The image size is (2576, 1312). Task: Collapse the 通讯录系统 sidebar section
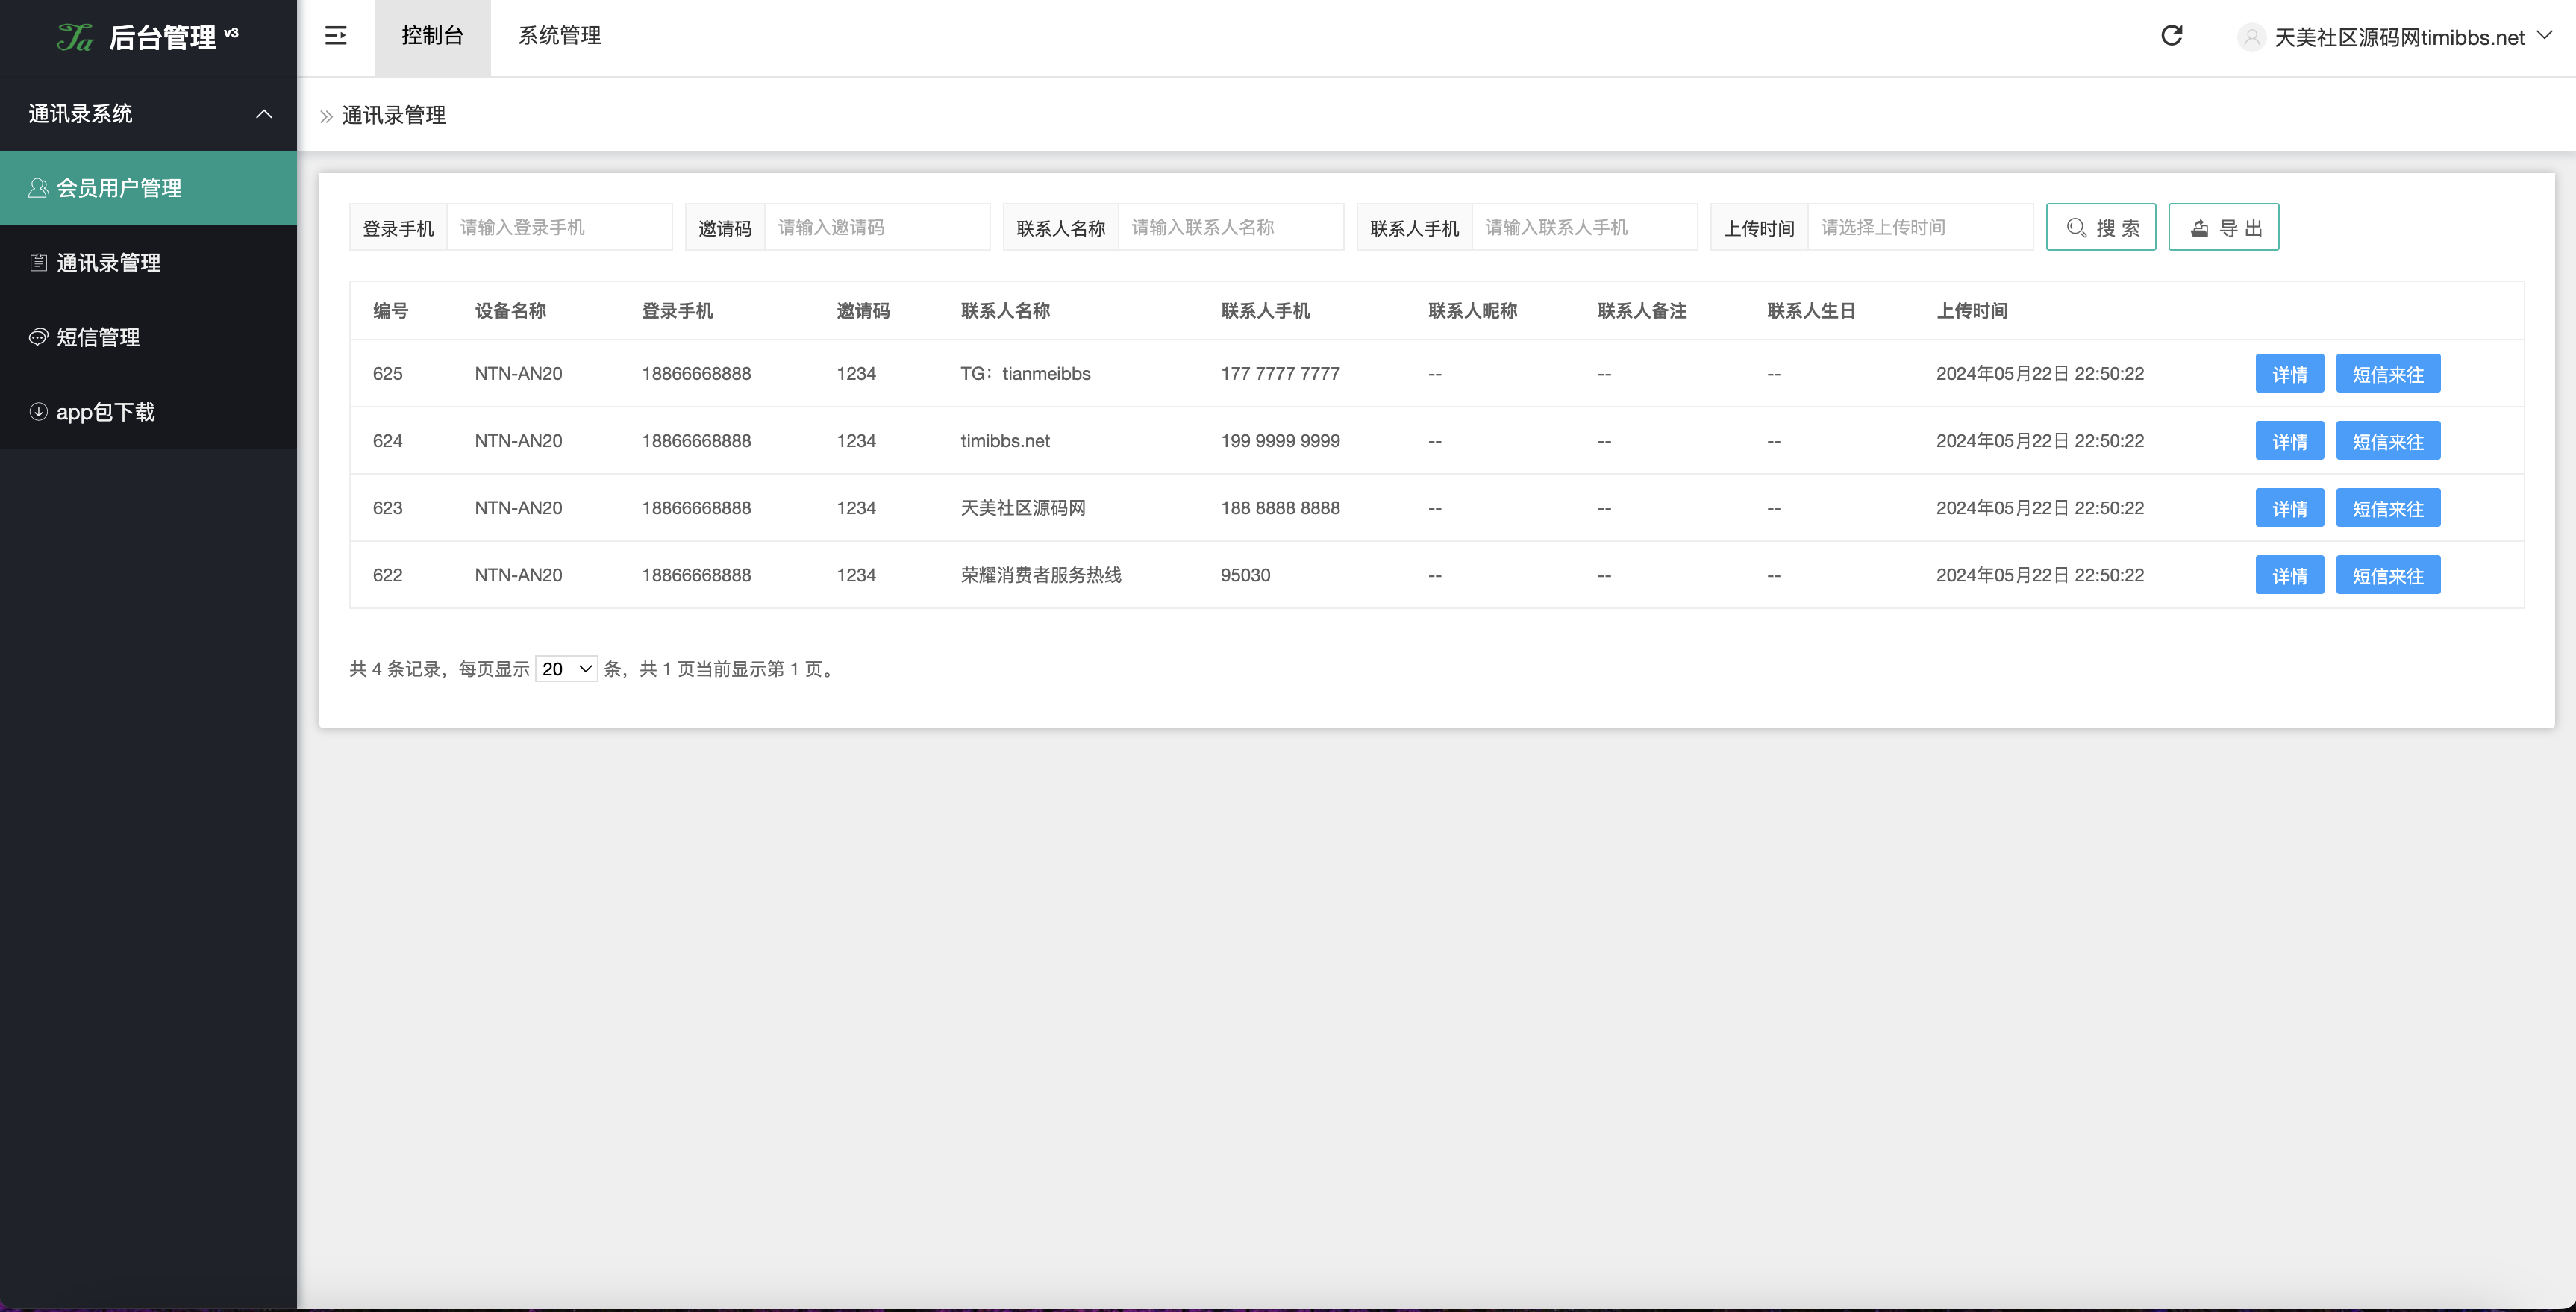tap(264, 114)
